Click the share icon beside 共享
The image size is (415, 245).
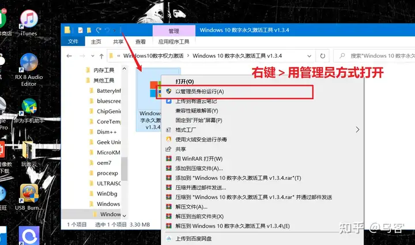tap(168, 149)
